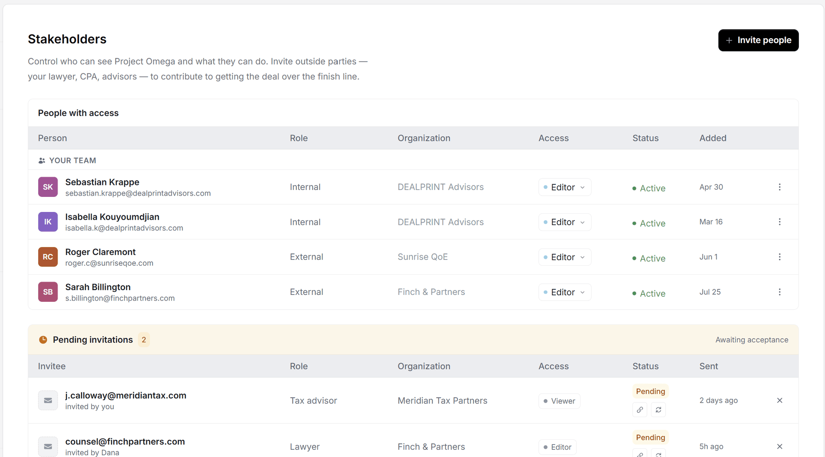Click the Active status for Sebastian Krappe
Image resolution: width=825 pixels, height=457 pixels.
(649, 188)
